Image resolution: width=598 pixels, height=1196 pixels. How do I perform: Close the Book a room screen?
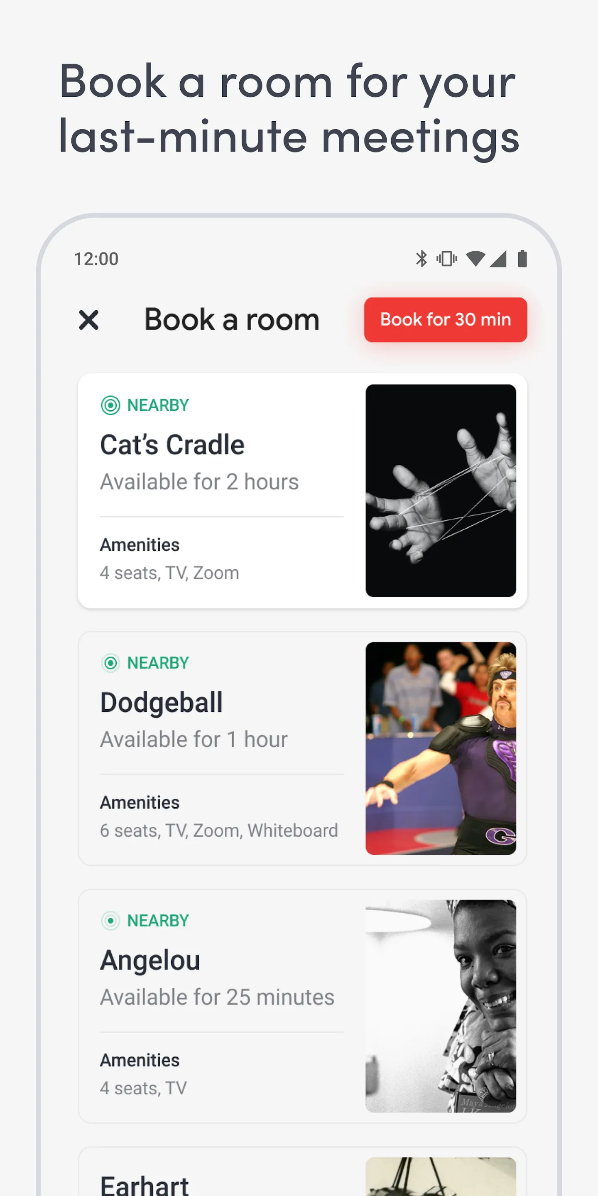89,320
